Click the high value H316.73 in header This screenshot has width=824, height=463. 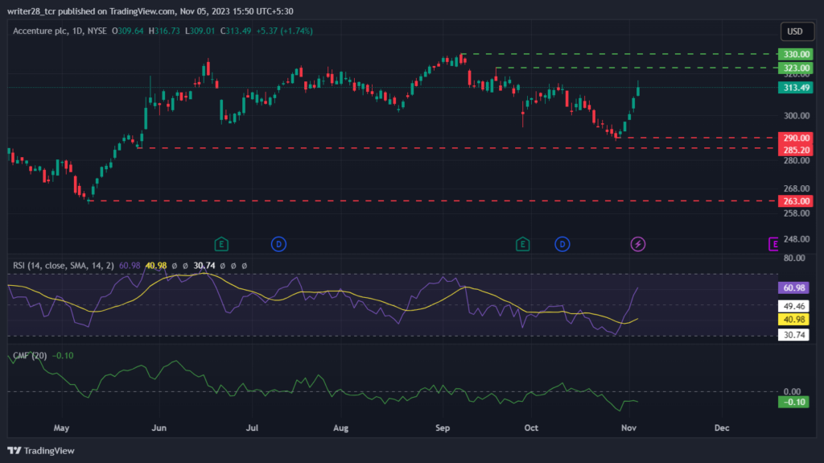[164, 31]
